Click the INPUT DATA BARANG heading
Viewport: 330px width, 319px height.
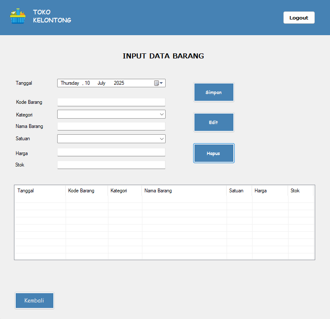pos(164,56)
